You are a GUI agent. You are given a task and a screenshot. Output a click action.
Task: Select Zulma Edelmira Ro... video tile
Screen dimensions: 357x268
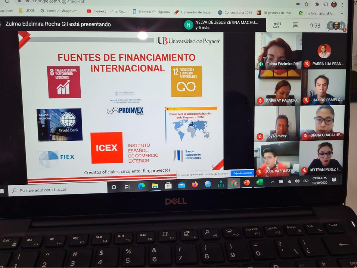tap(279, 51)
